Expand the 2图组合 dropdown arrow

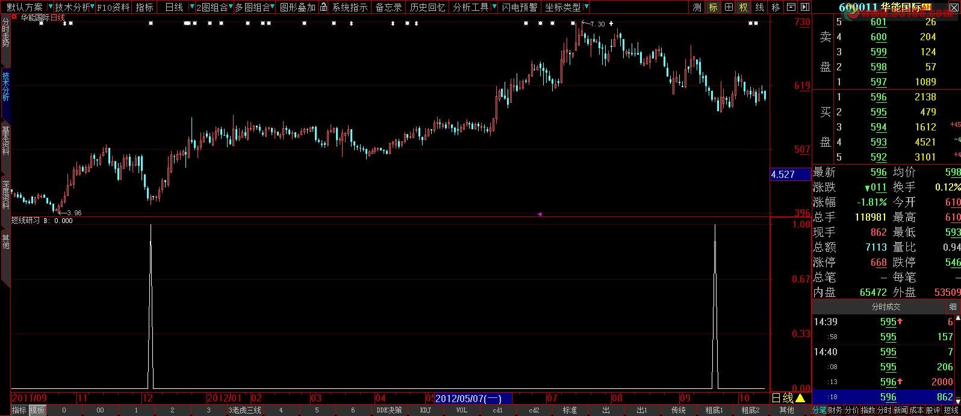pos(232,7)
